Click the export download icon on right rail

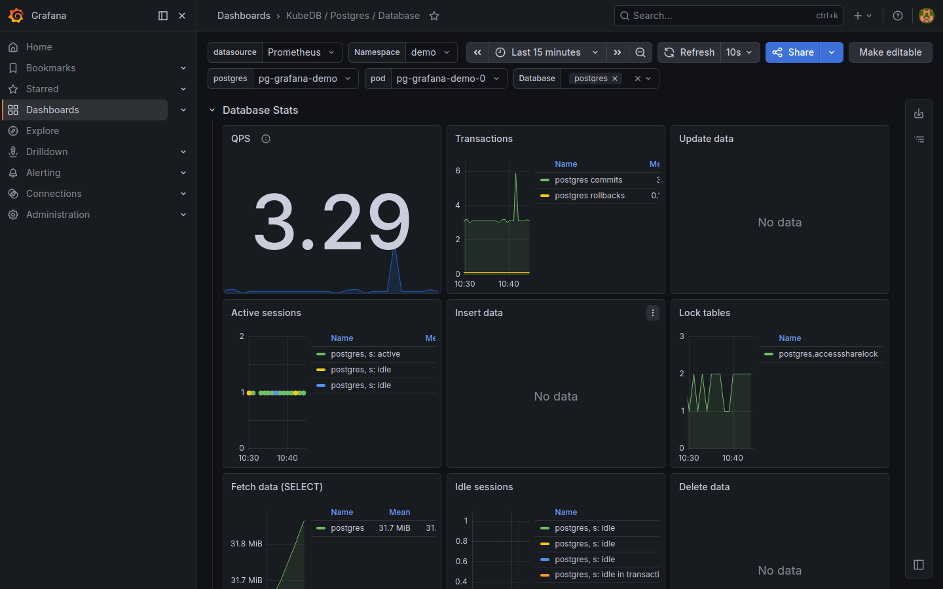(x=919, y=114)
